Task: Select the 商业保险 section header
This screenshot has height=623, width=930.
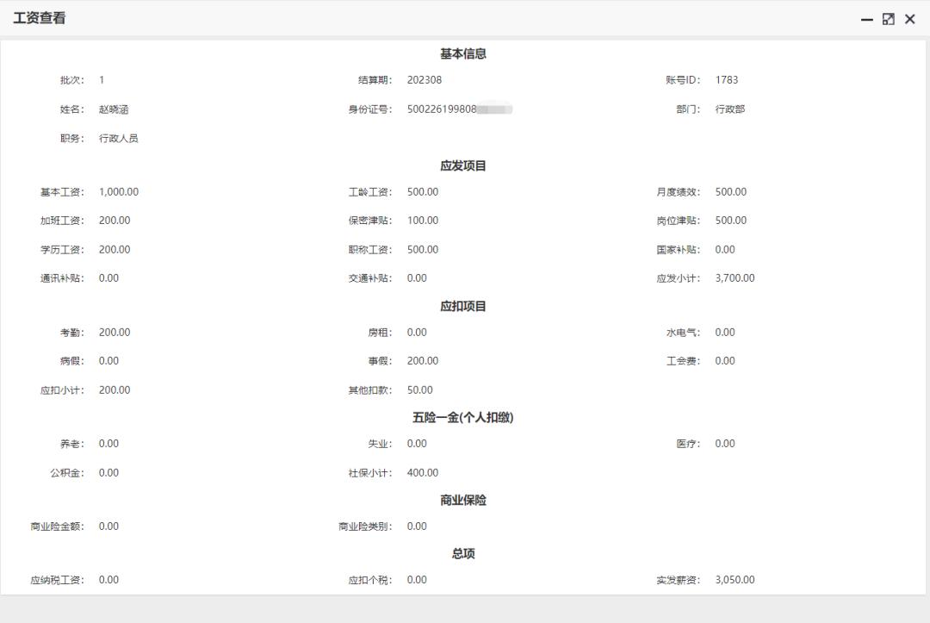Action: tap(465, 499)
